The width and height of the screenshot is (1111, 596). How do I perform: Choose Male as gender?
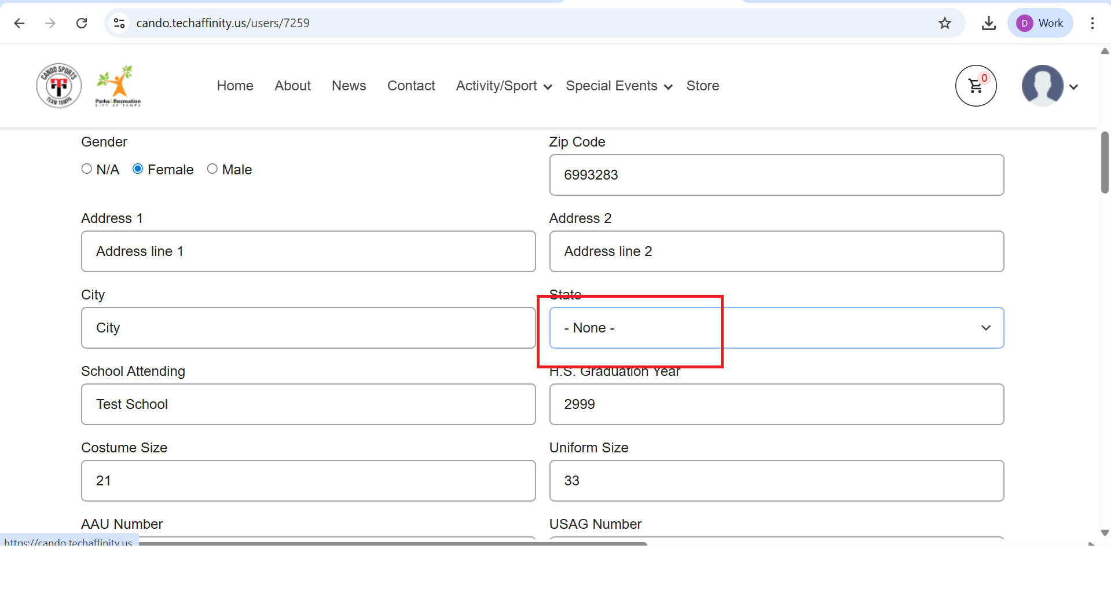pos(212,169)
